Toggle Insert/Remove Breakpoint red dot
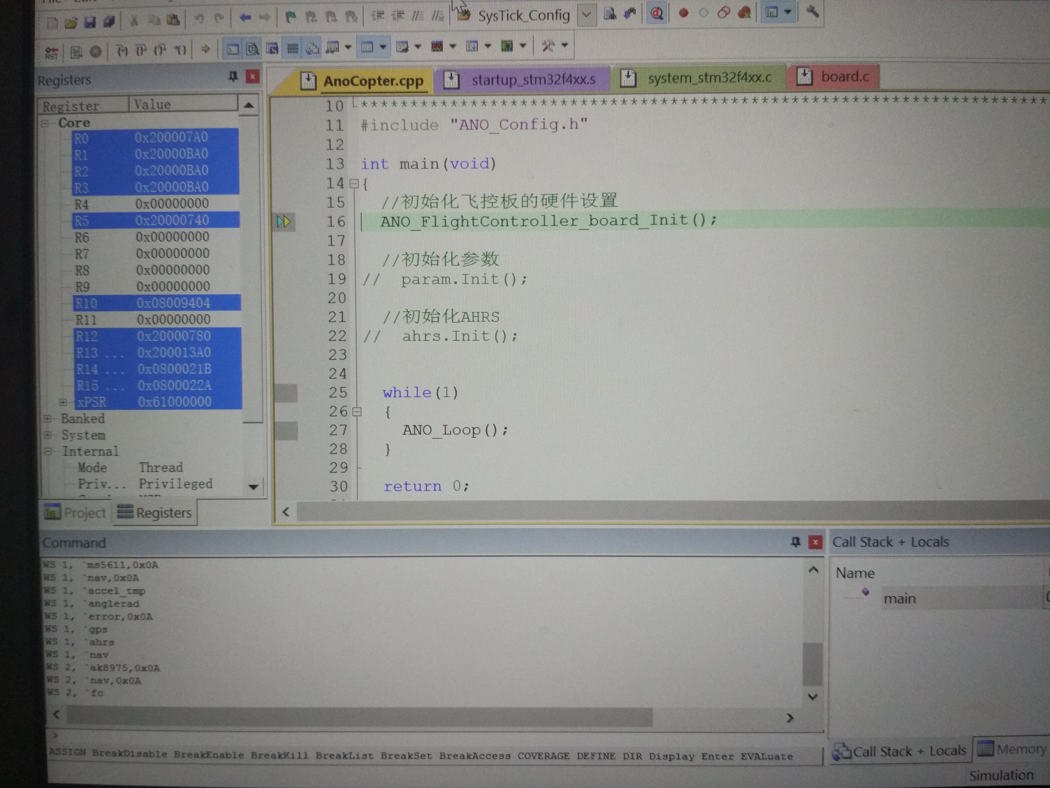The image size is (1050, 788). pos(684,13)
